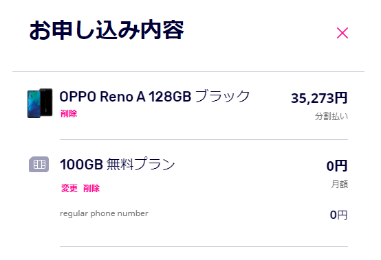
Task: Select the 35,273円 device price
Action: (319, 98)
